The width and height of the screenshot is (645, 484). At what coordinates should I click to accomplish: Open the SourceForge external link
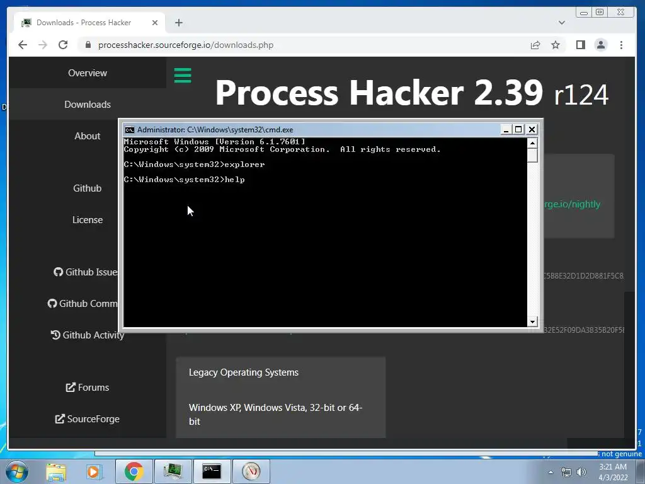click(x=87, y=419)
